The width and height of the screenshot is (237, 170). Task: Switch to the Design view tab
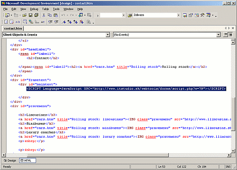pyautogui.click(x=10, y=161)
